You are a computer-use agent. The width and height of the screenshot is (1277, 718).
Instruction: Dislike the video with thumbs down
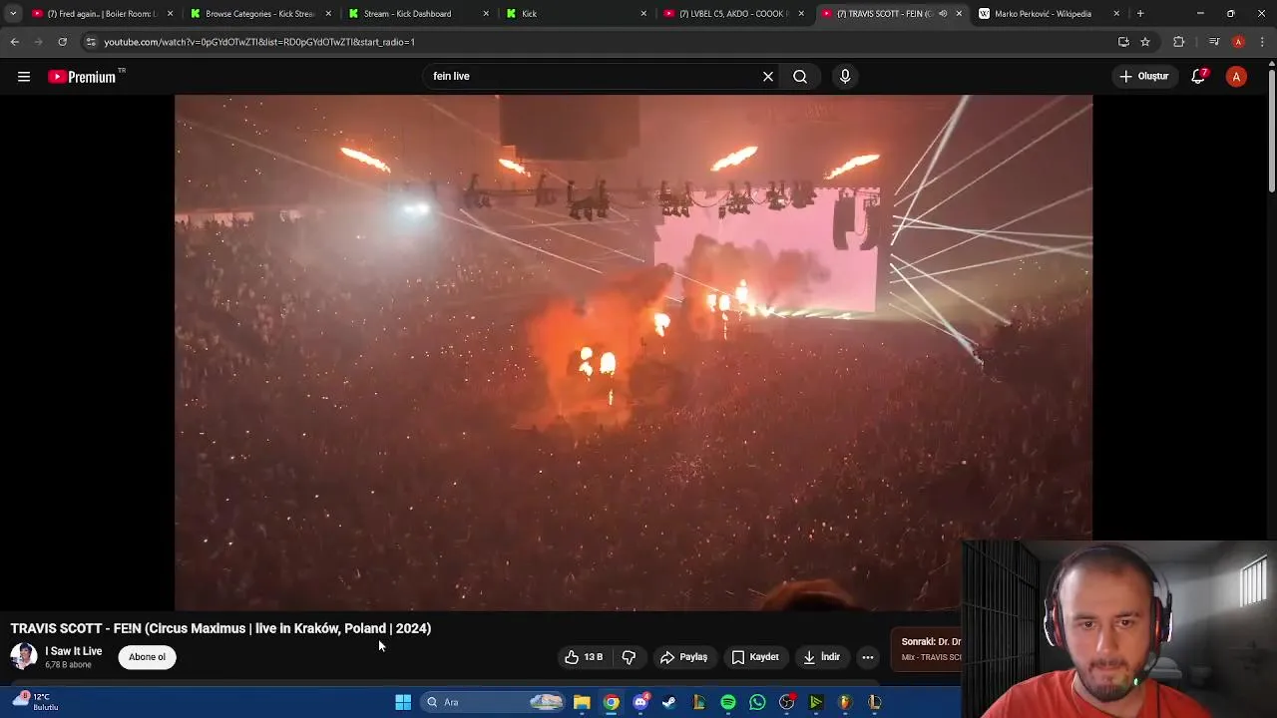pos(629,657)
